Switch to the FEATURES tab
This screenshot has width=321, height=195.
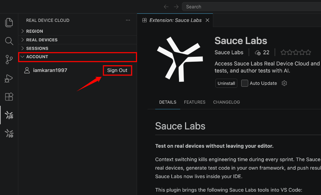coord(195,102)
